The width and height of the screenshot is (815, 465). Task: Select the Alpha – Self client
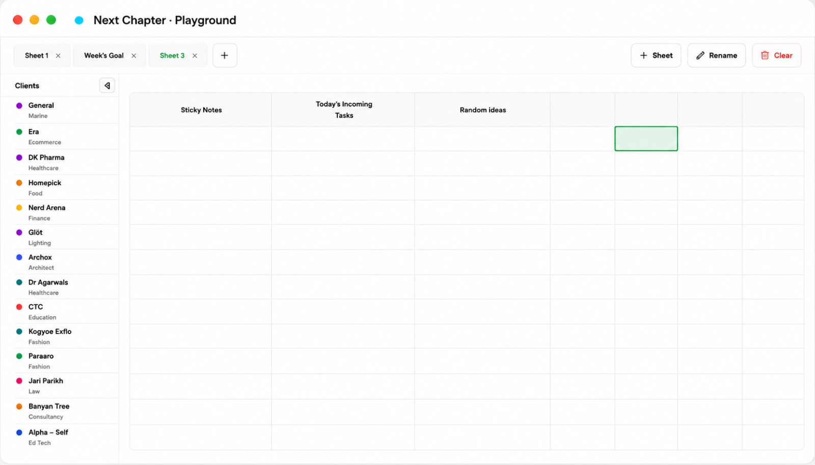pyautogui.click(x=60, y=437)
